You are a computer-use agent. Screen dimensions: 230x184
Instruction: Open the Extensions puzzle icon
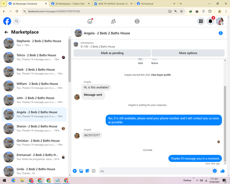click(x=210, y=11)
